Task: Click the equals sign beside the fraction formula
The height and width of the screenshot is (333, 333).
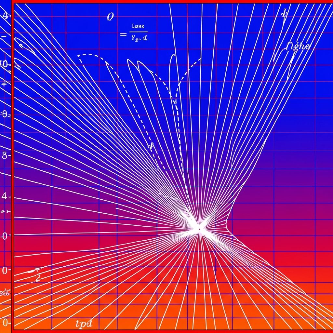Action: (123, 34)
